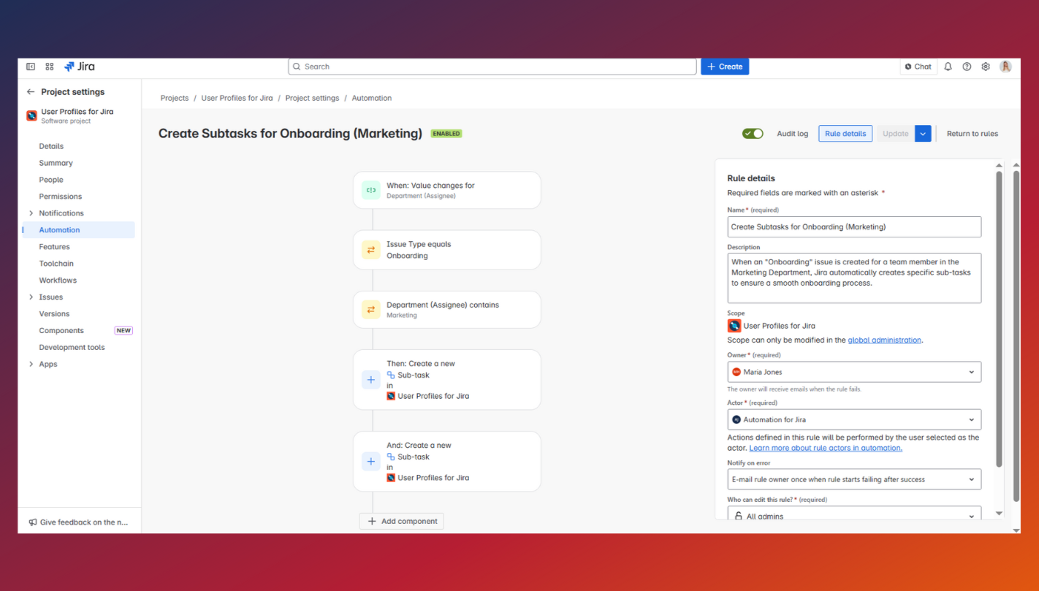Click the page vertical scrollbar
Screen dimensions: 1039x591
[1016, 336]
